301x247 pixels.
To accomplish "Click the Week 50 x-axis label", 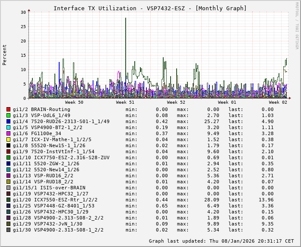I will 74,102.
